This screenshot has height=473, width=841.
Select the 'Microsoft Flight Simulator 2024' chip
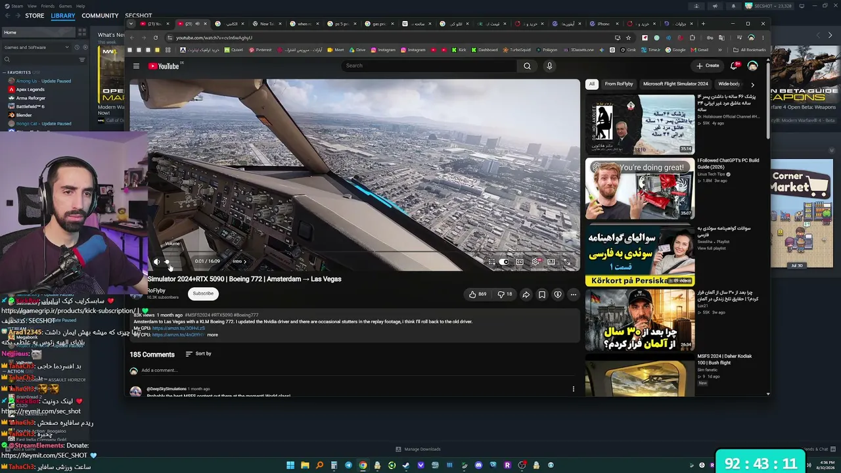coord(675,84)
